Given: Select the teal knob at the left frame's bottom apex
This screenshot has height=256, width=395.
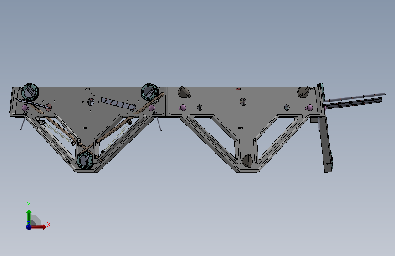Looking at the screenshot, I should point(85,160).
